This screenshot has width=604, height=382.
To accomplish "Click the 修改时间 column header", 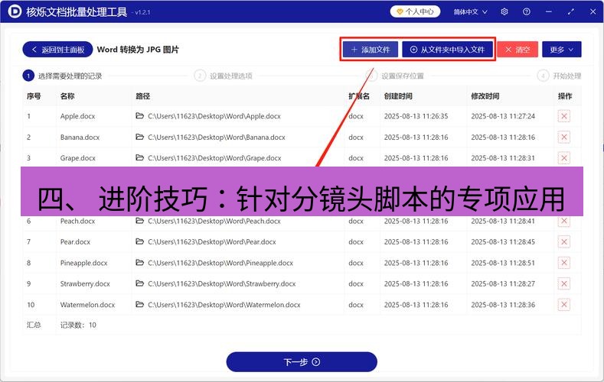I will [485, 96].
